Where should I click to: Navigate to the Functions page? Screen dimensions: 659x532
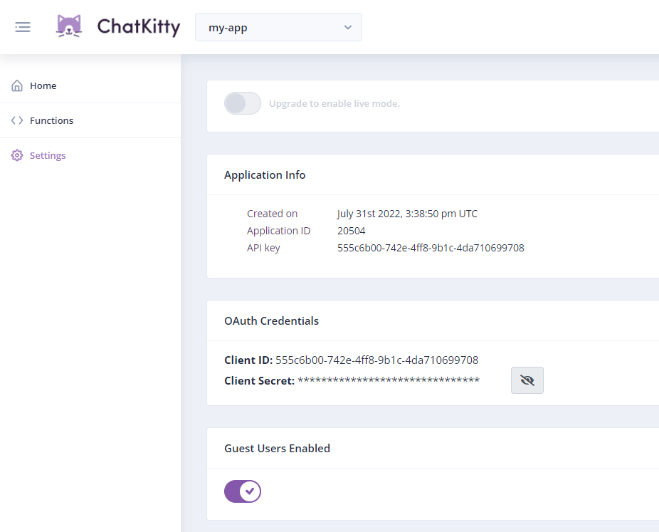pos(50,120)
